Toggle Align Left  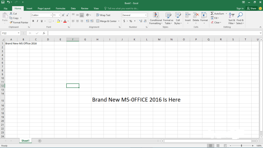[x=73, y=21]
